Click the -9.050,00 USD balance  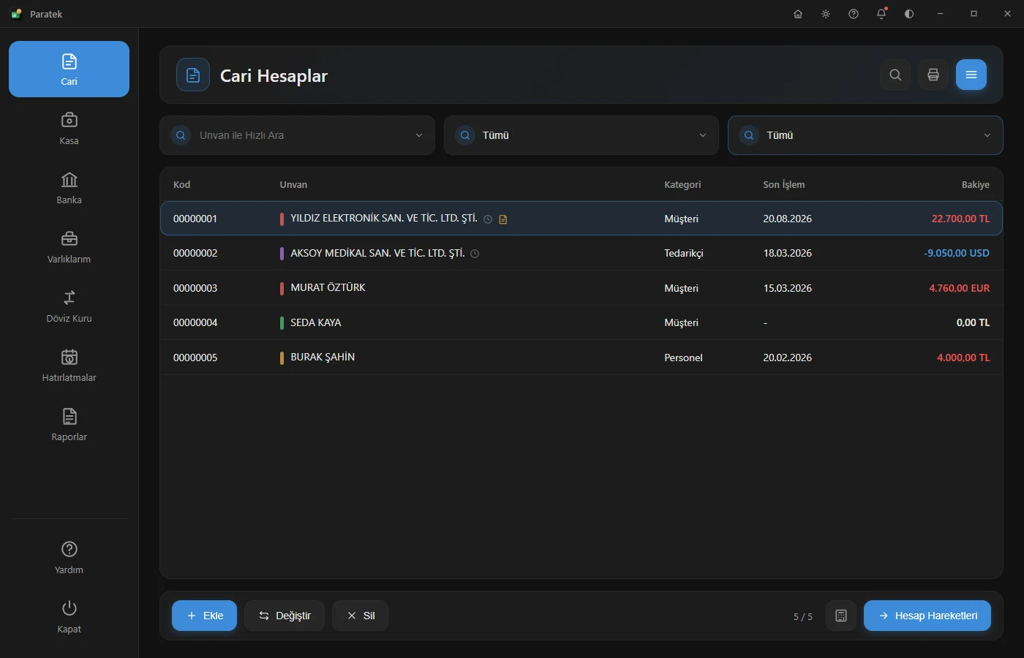[x=957, y=253]
